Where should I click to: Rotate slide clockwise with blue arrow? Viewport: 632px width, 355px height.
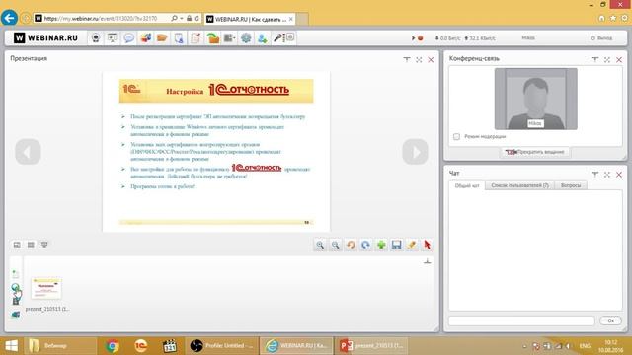point(366,245)
